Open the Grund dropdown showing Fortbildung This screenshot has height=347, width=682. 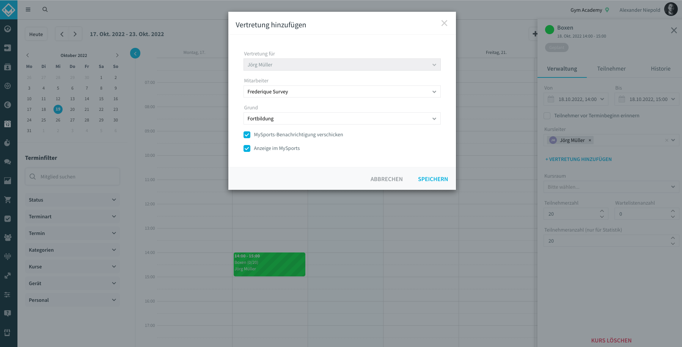[342, 118]
